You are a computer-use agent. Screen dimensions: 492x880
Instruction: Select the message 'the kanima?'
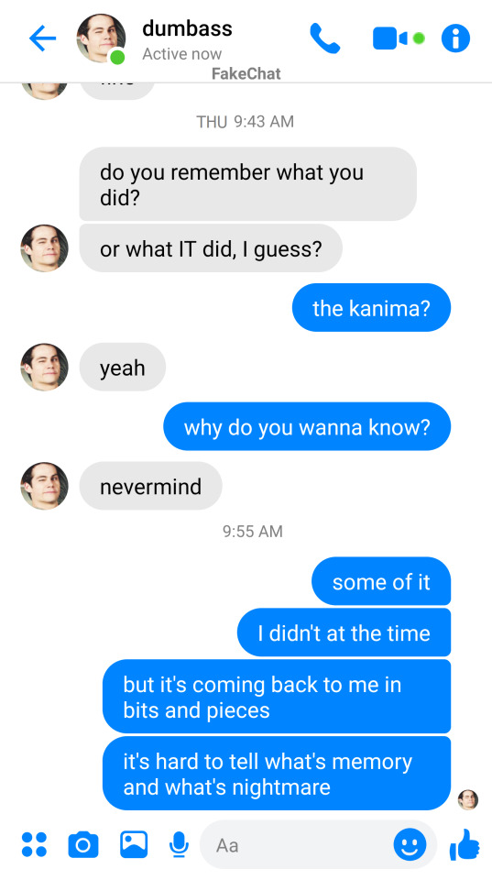pyautogui.click(x=371, y=308)
